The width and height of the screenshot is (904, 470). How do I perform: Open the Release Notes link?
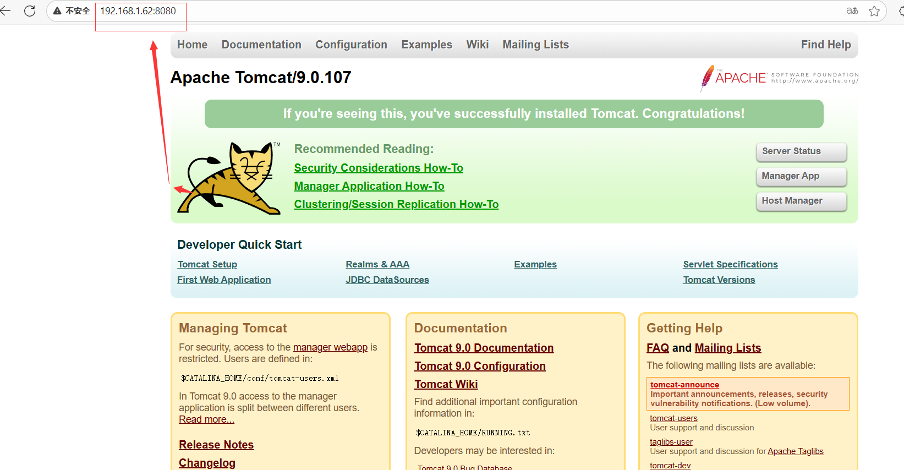coord(216,445)
